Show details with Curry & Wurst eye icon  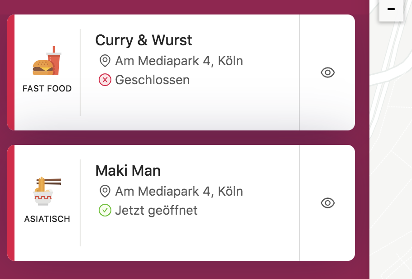coord(327,72)
